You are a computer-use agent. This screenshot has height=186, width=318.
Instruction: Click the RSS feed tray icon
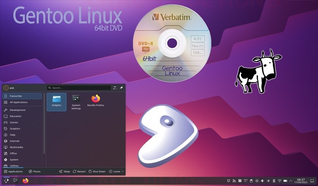[234, 181]
